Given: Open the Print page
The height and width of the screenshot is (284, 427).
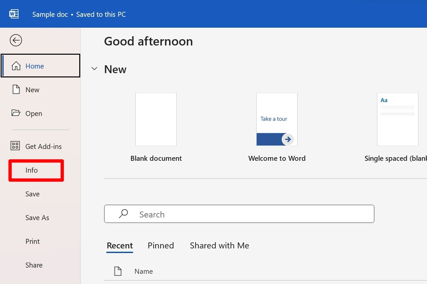Looking at the screenshot, I should pyautogui.click(x=33, y=241).
